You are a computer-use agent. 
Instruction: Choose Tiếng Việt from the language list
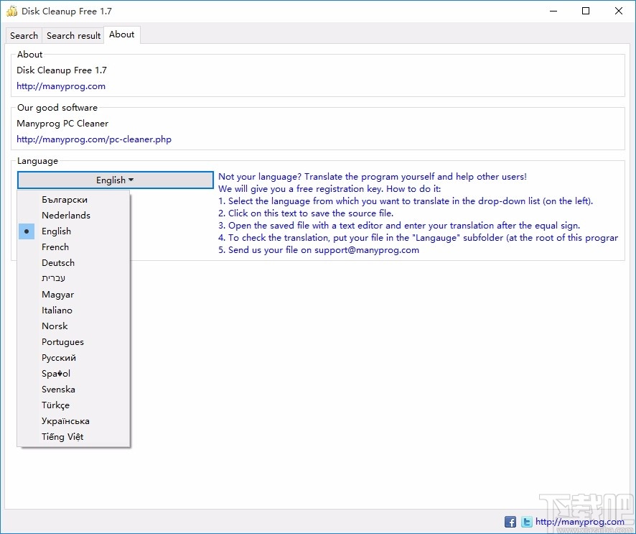pyautogui.click(x=73, y=437)
